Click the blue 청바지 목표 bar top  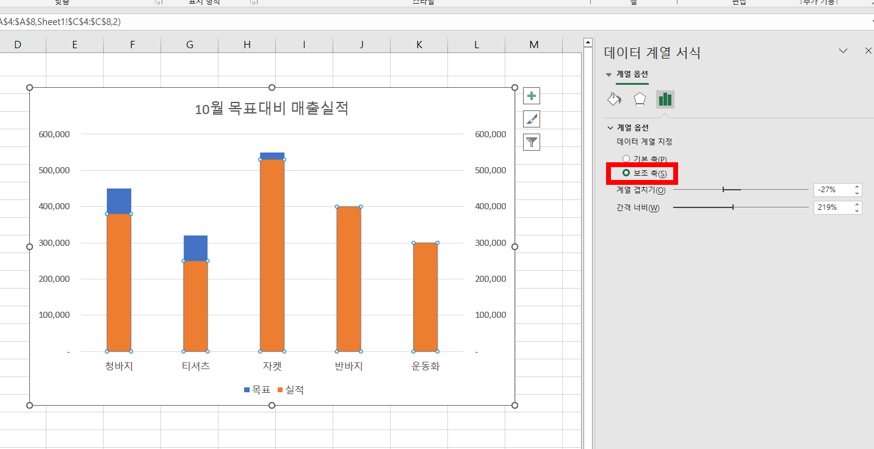tap(119, 201)
